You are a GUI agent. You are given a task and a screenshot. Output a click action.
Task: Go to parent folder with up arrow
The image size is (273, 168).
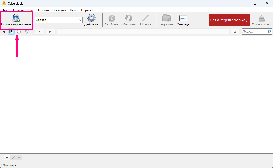tap(235, 32)
